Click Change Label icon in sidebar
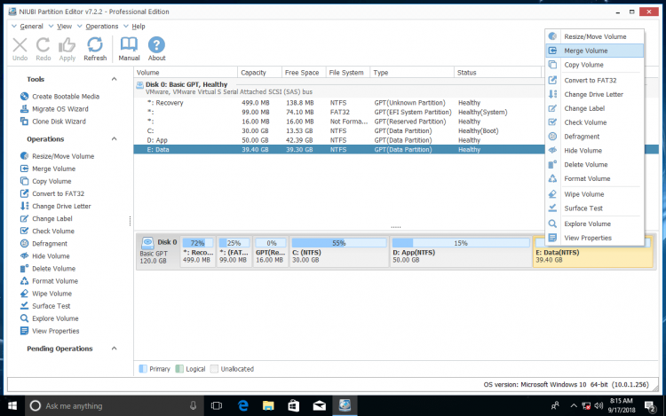 24,218
